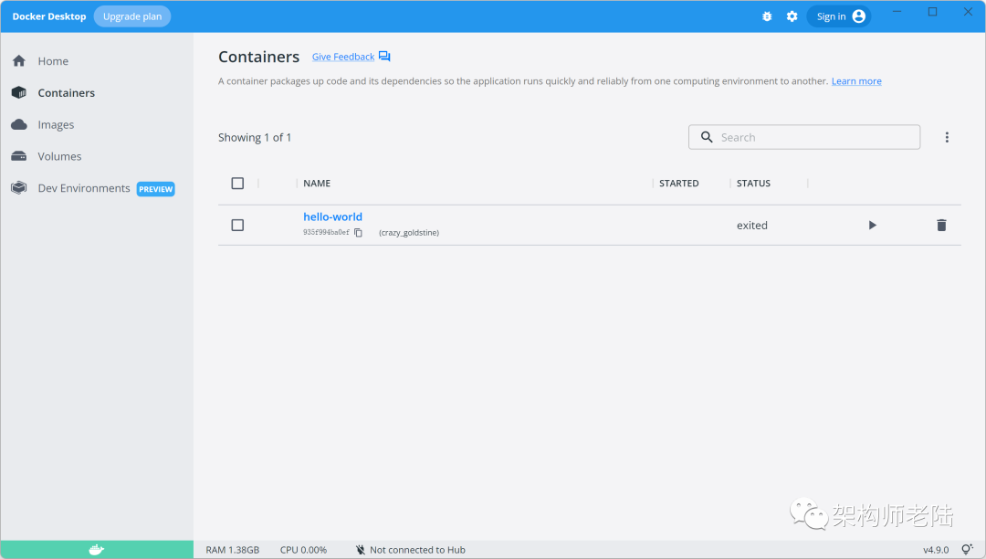The width and height of the screenshot is (986, 559).
Task: Click the RAM 1.38GB status entry
Action: [x=232, y=550]
